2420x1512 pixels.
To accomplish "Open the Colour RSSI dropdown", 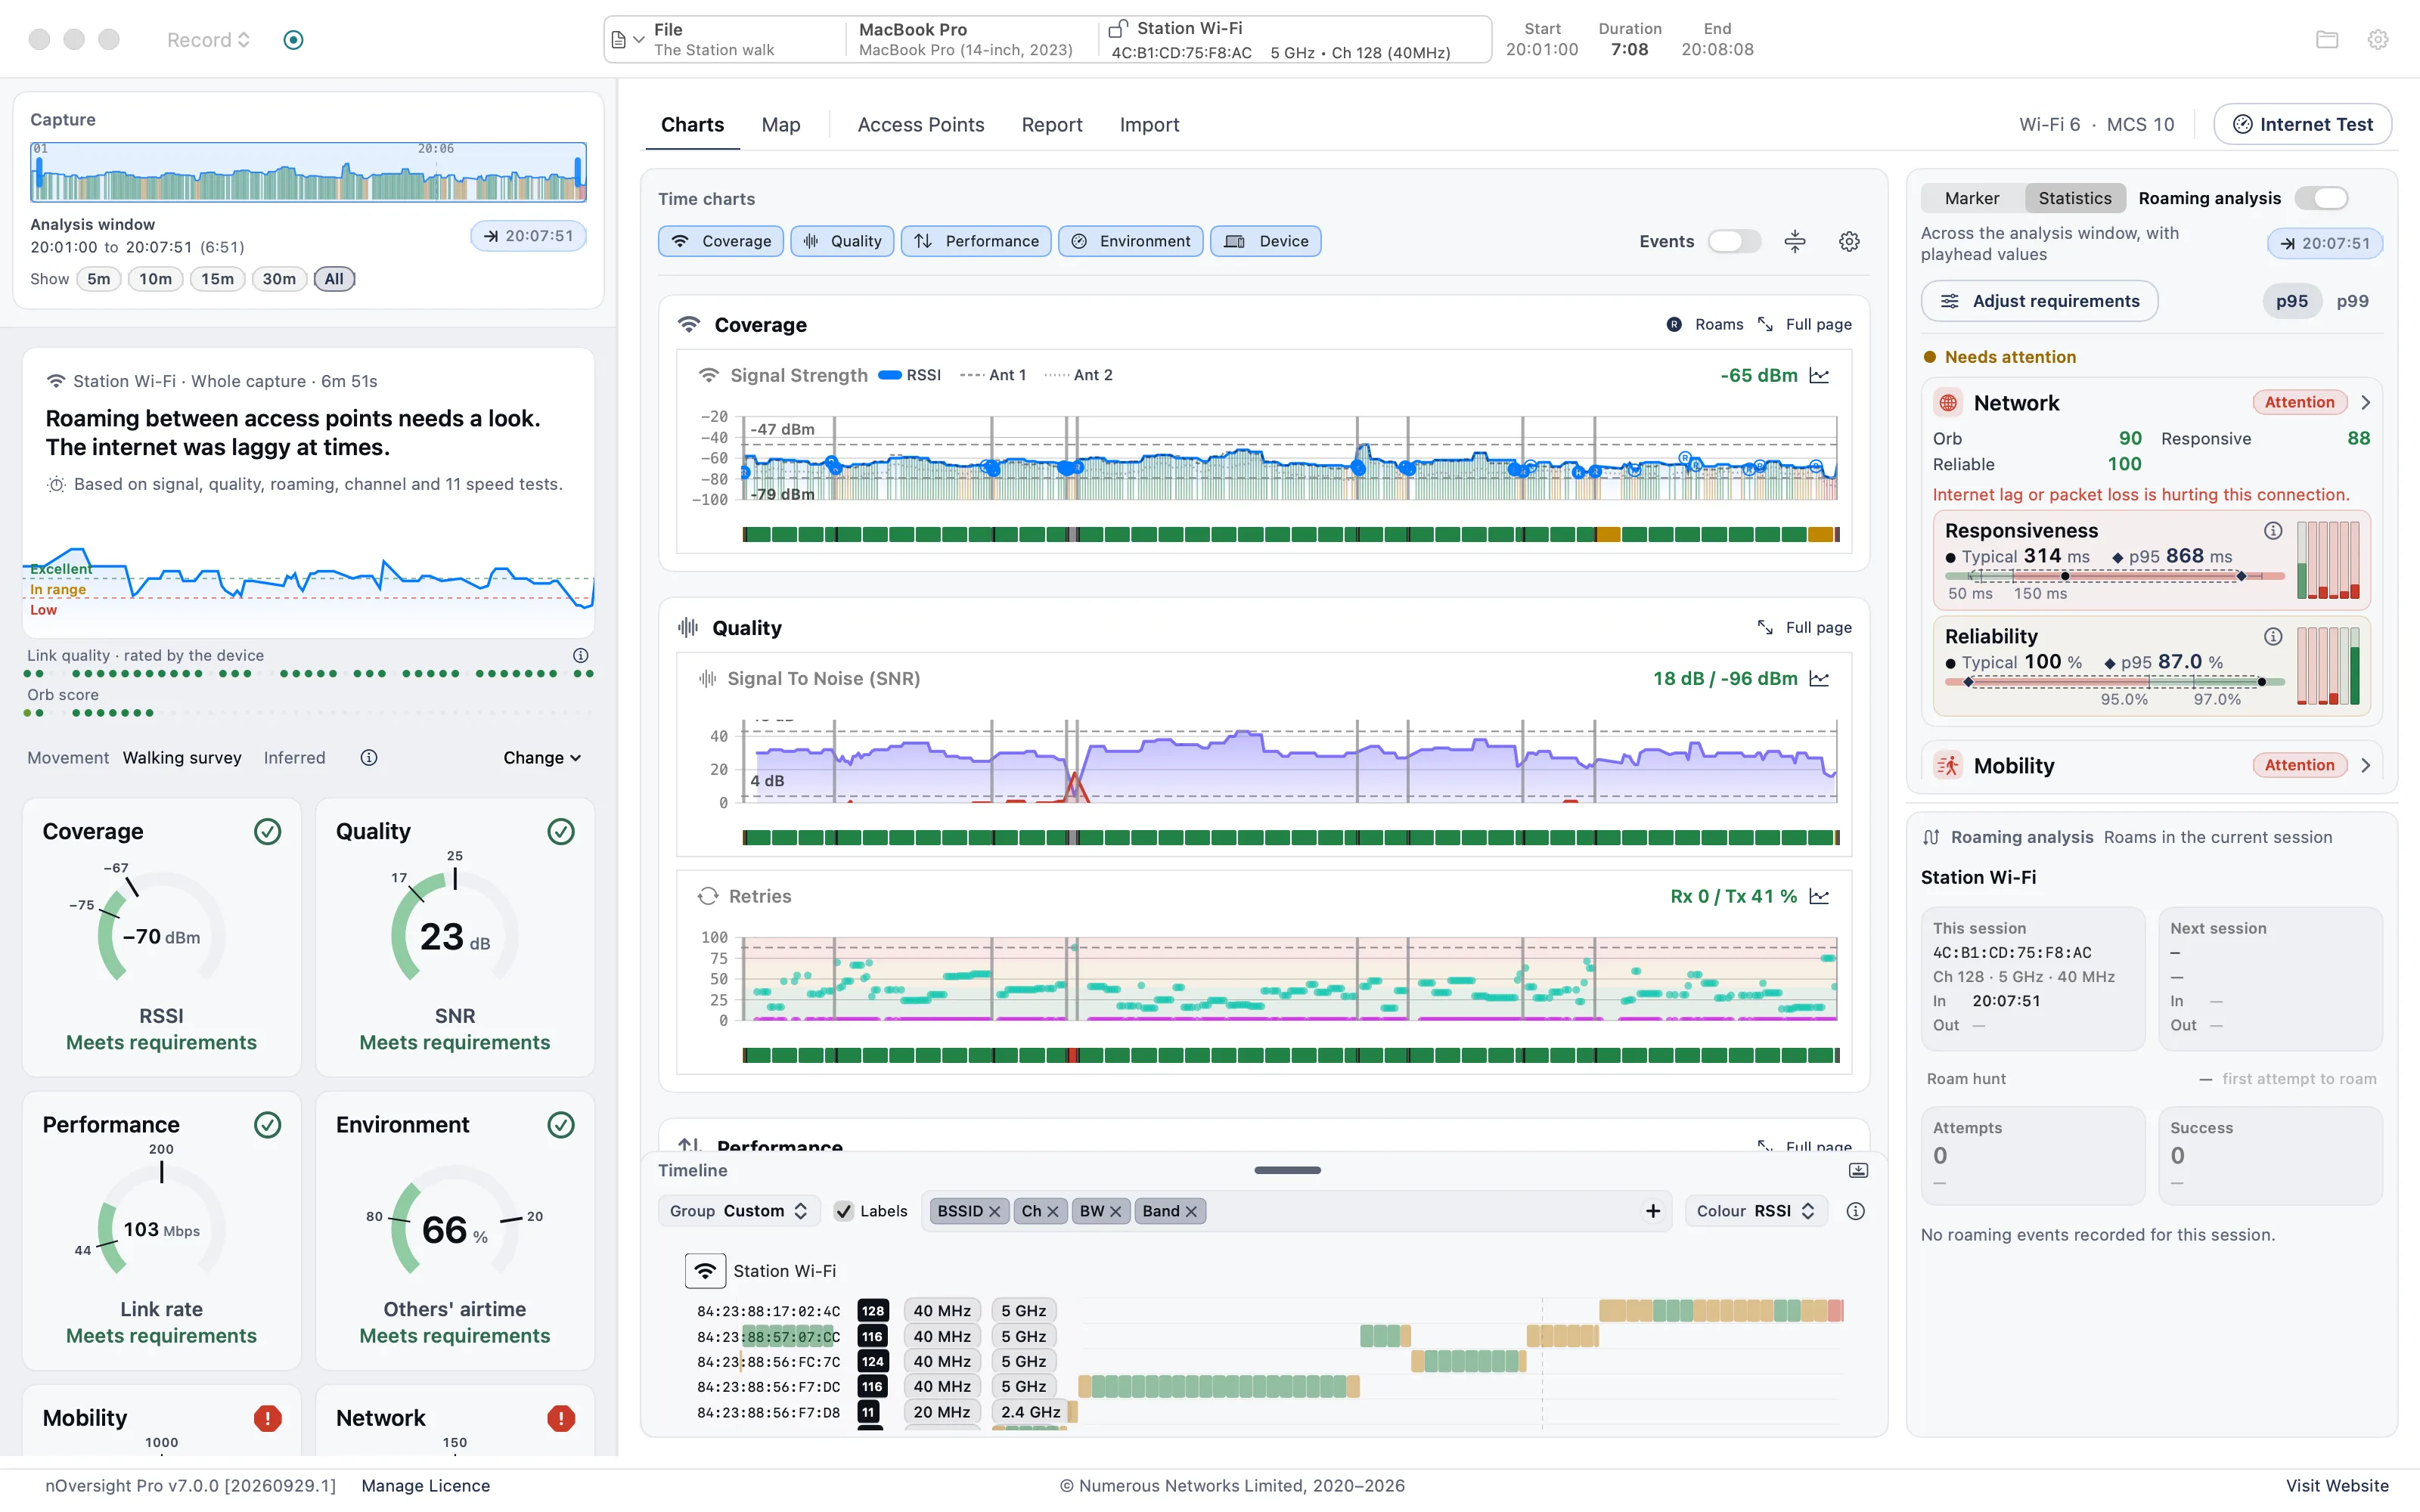I will 1756,1211.
